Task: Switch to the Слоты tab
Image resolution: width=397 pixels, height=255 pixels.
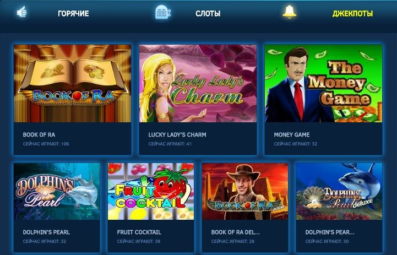Action: [x=208, y=13]
